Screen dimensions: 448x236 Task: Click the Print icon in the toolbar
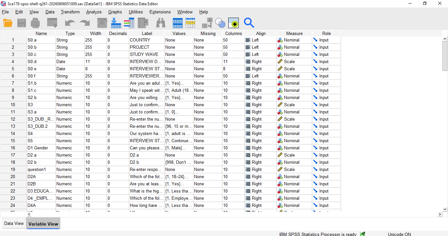pyautogui.click(x=35, y=23)
